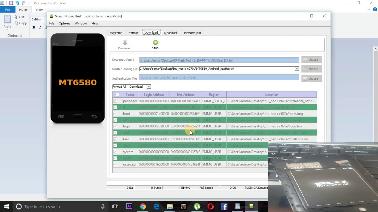Toggle the tee2 partition checkbox

(x=115, y=139)
